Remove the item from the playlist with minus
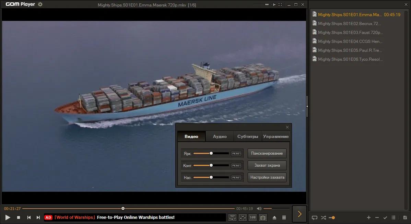 click(x=377, y=218)
